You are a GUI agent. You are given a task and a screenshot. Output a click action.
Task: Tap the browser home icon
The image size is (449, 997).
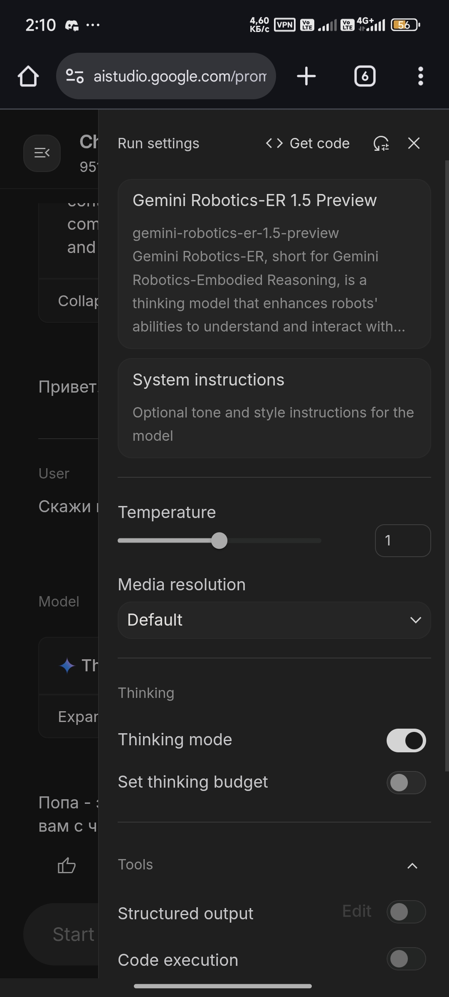point(28,76)
